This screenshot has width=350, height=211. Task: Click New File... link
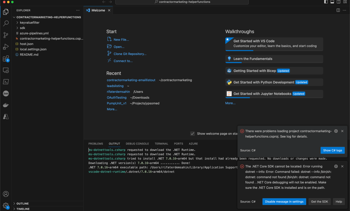click(x=121, y=40)
